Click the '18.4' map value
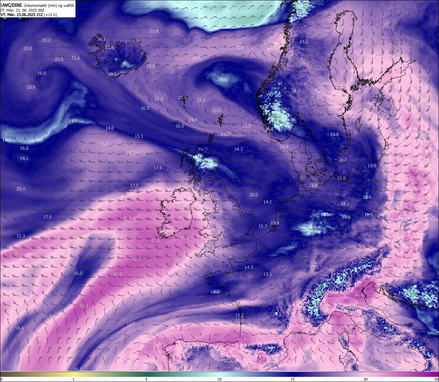439x382 pixels. coord(19,328)
